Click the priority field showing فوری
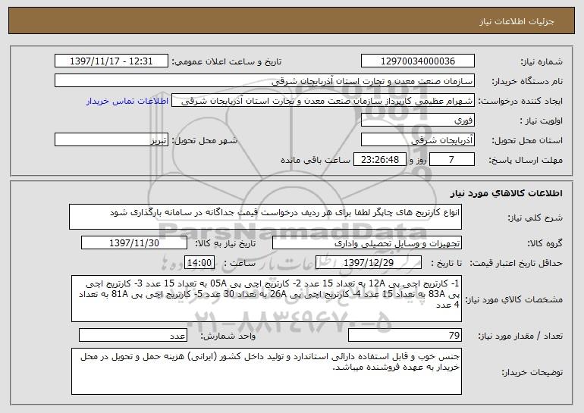 point(417,120)
